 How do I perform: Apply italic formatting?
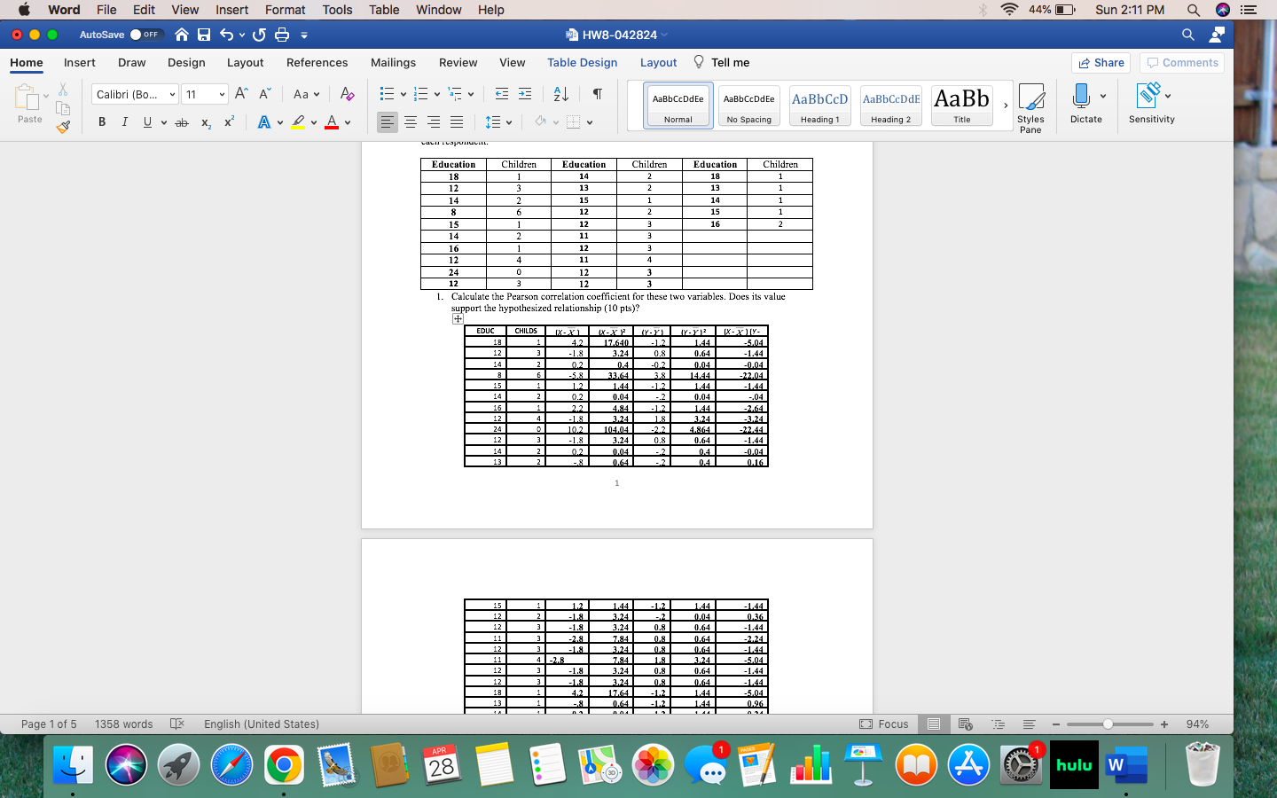[124, 122]
